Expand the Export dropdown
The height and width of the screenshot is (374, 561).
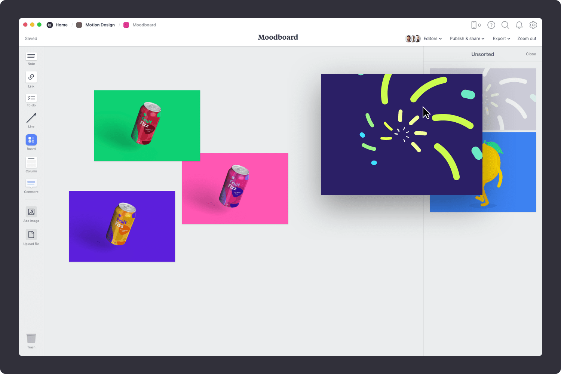501,38
